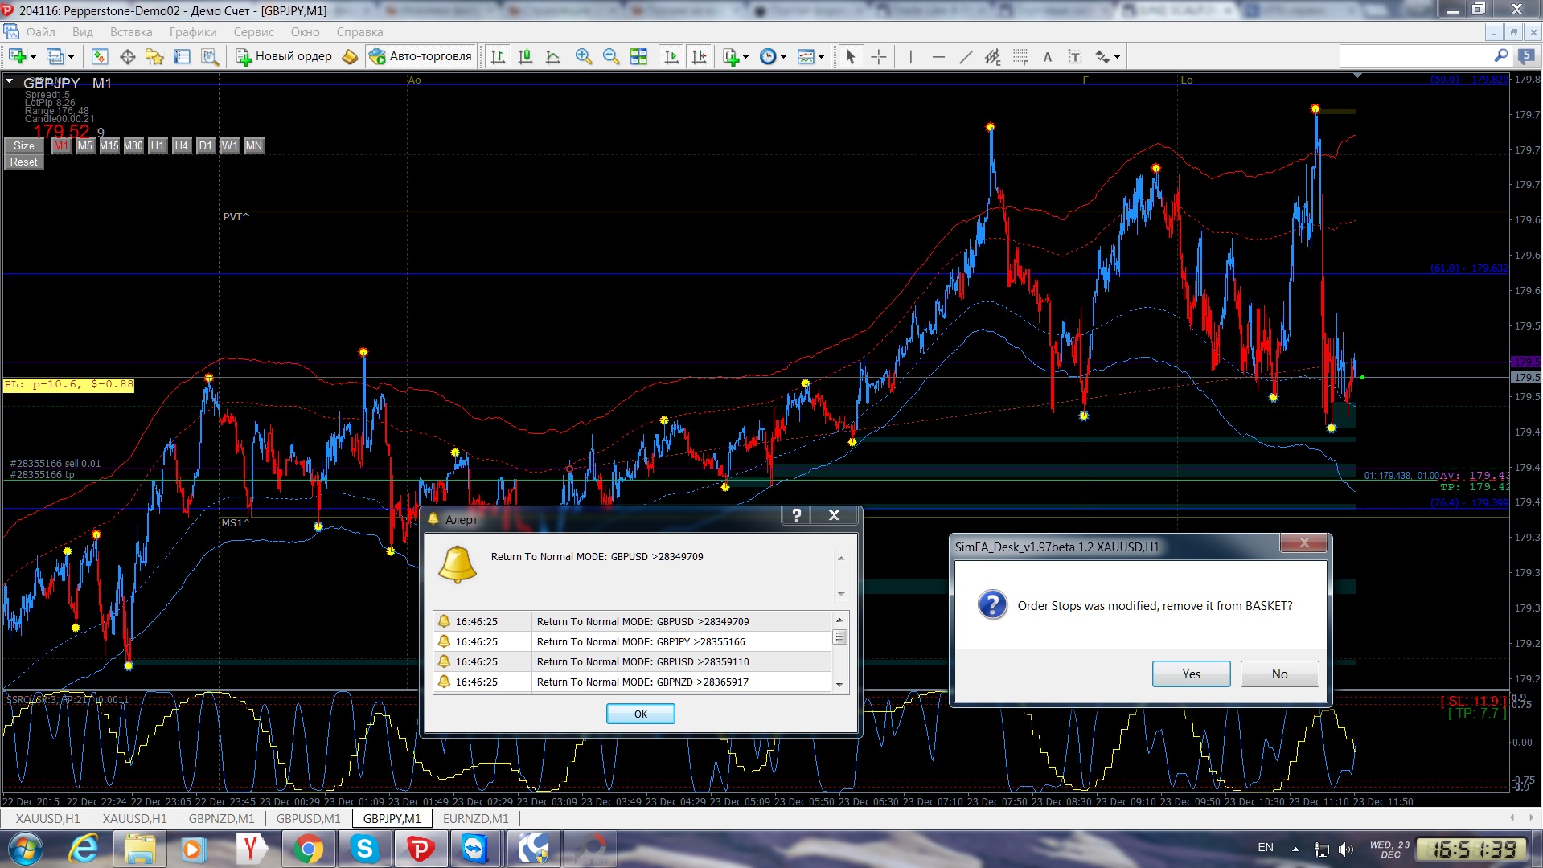The height and width of the screenshot is (868, 1543).
Task: Tile chart windows icon
Action: pos(638,56)
